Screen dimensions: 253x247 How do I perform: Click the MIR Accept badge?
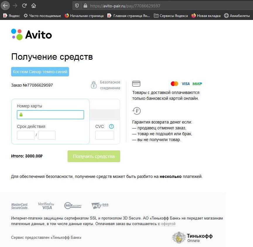click(73, 206)
